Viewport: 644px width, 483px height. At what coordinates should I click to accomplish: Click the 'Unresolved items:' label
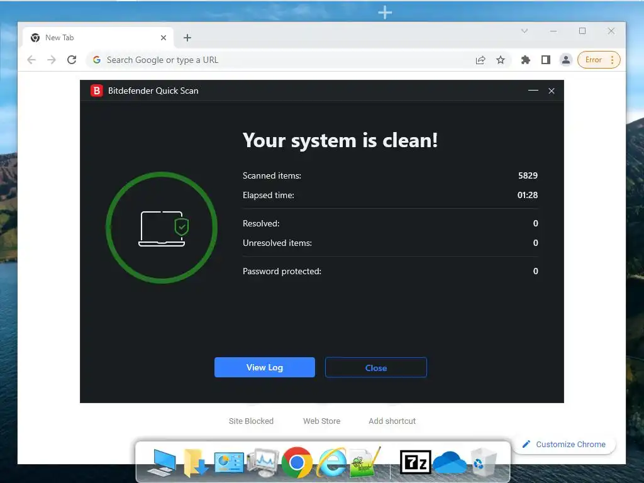[x=277, y=243]
